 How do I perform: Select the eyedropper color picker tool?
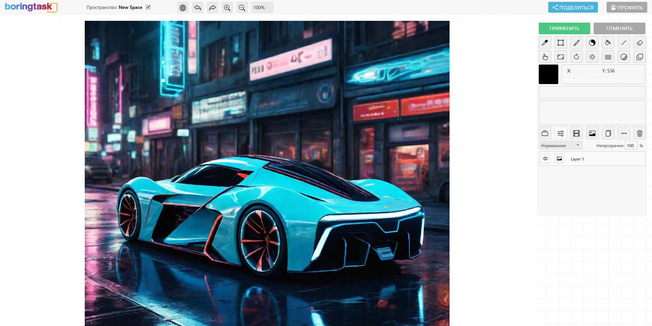pyautogui.click(x=545, y=43)
